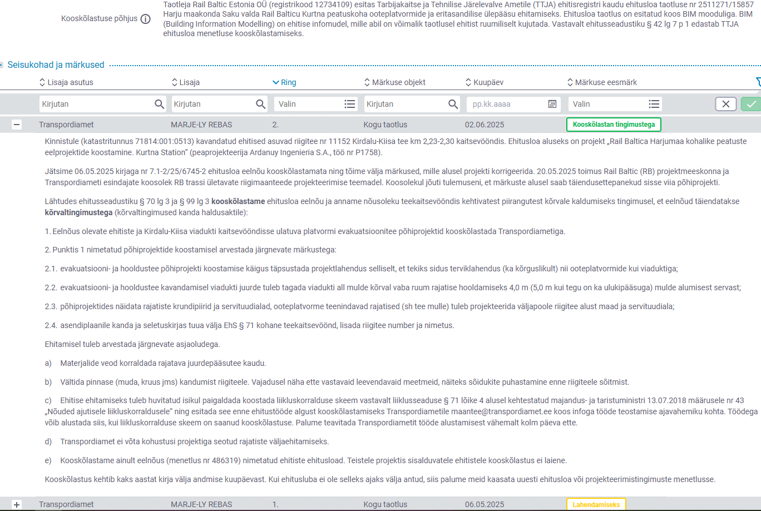Click the bold word kooskõlastame

pos(238,201)
